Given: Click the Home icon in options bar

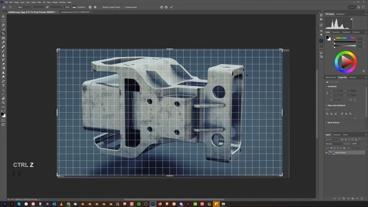Looking at the screenshot, I should pyautogui.click(x=4, y=7).
